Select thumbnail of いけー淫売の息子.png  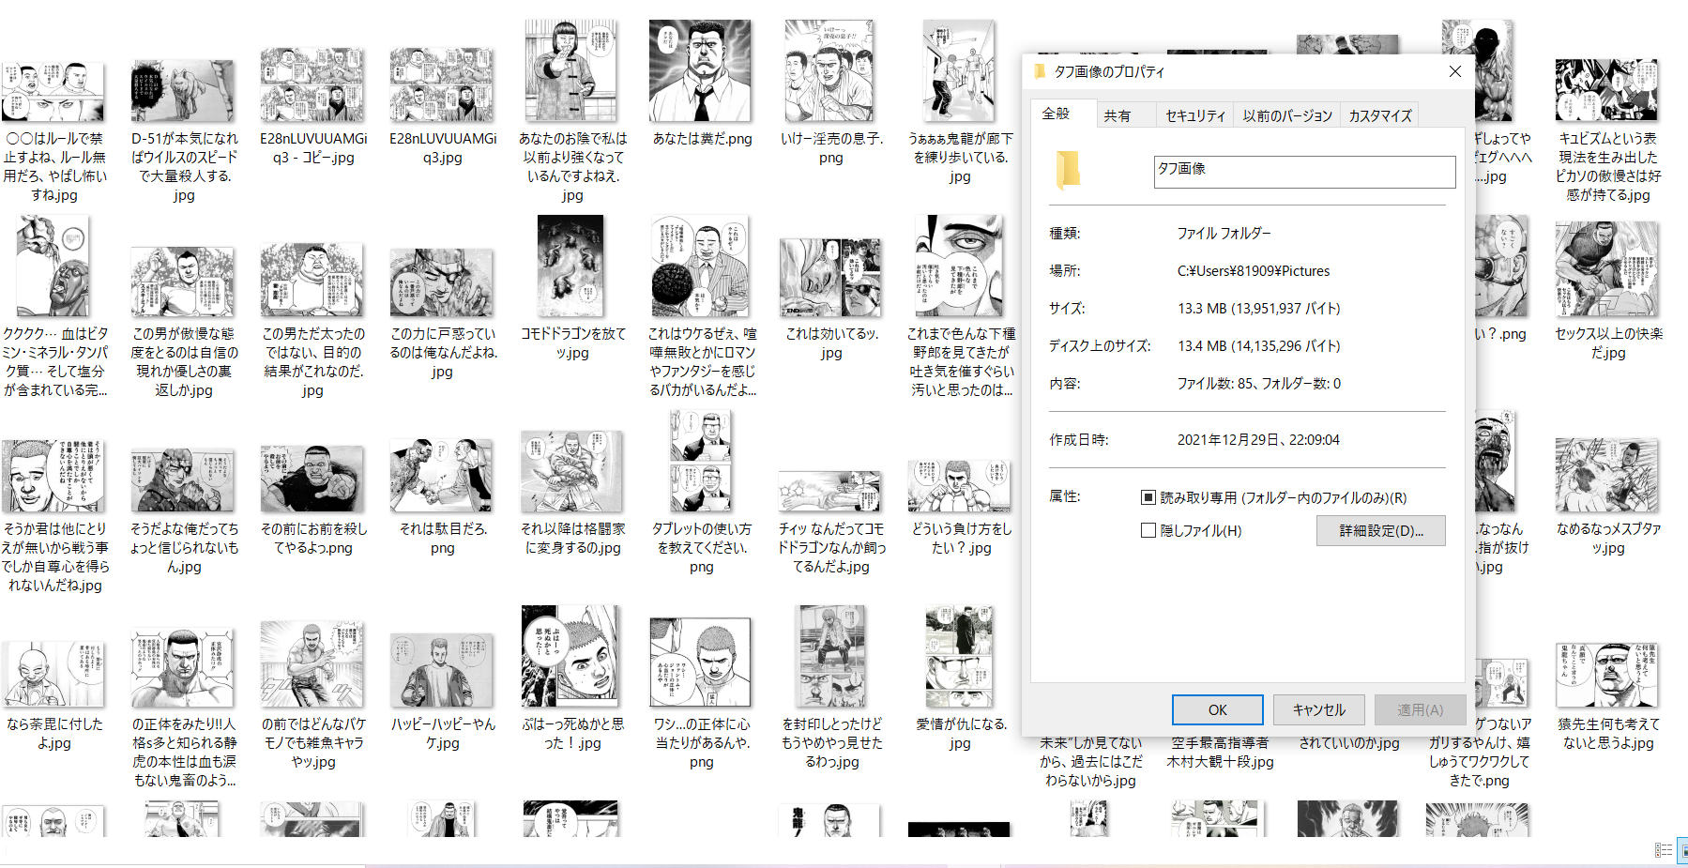(x=830, y=71)
